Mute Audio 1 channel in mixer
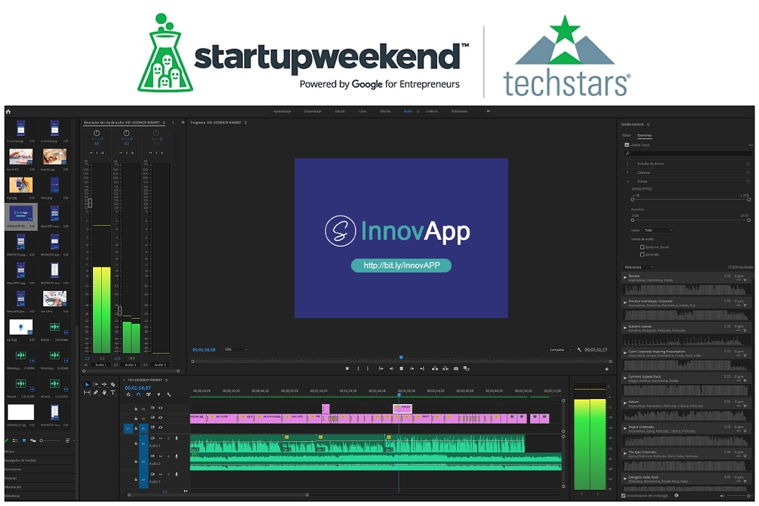This screenshot has width=759, height=506. 90,152
